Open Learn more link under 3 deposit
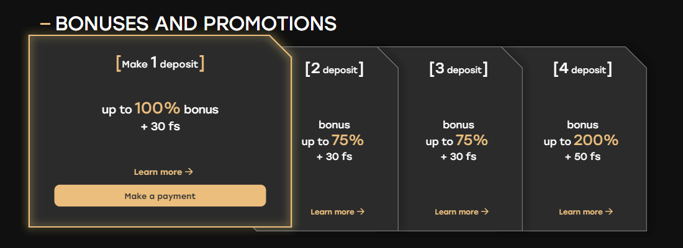The width and height of the screenshot is (683, 248). pos(457,212)
